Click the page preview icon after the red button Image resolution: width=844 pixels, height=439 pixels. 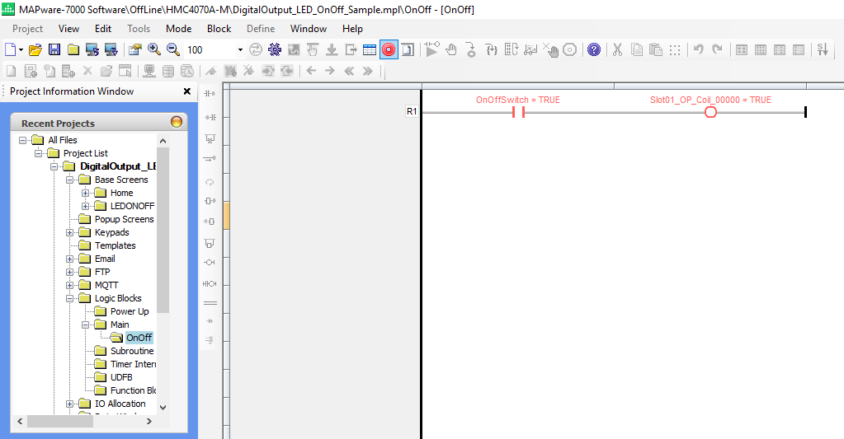click(x=408, y=50)
